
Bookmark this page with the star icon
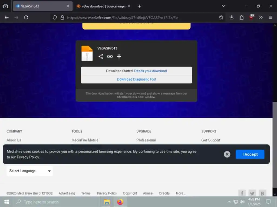221,18
